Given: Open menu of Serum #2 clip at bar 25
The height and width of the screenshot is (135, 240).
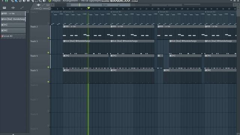Looking at the screenshot, I should pyautogui.click(x=158, y=12).
